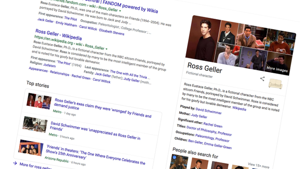This screenshot has height=169, width=300.
Task: Open Rachel Green Significant other link
Action: (x=213, y=125)
